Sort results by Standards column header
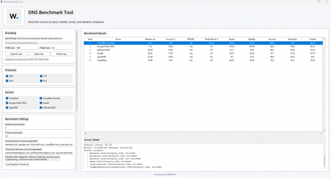Image resolution: width=331 pixels, height=178 pixels. 292,39
